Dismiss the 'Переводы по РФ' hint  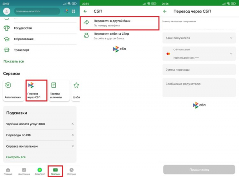pos(72,135)
